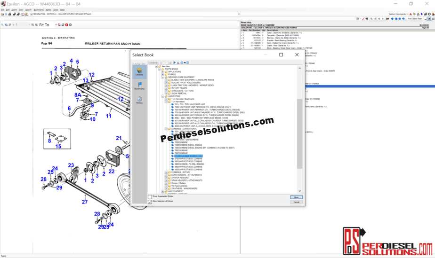Screen dimensions: 435x258
Task: Open the Bookmarks menu
Action: pyautogui.click(x=39, y=10)
